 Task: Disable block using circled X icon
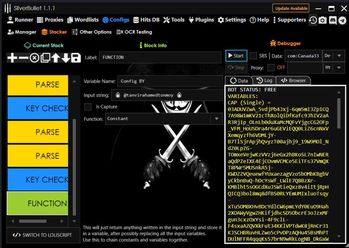(x=34, y=58)
